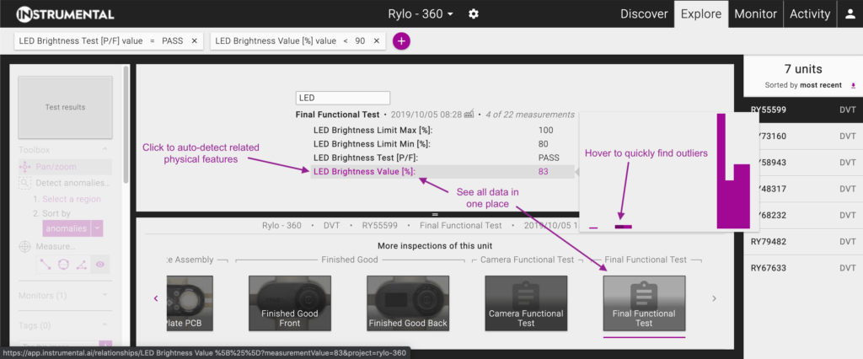Choose the angle measurement tool
The image size is (863, 359).
point(82,265)
